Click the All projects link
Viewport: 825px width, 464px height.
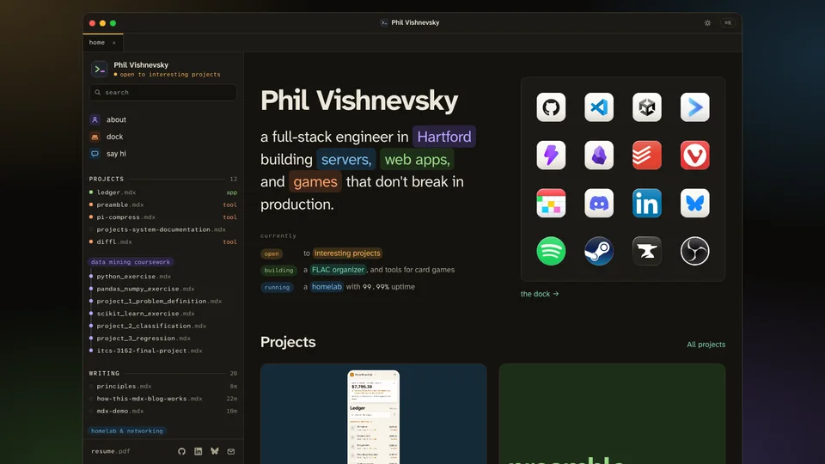click(x=706, y=345)
